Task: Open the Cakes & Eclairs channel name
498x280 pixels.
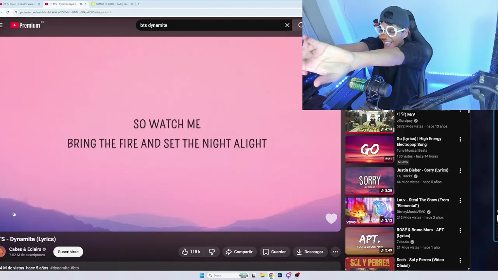Action: point(25,249)
